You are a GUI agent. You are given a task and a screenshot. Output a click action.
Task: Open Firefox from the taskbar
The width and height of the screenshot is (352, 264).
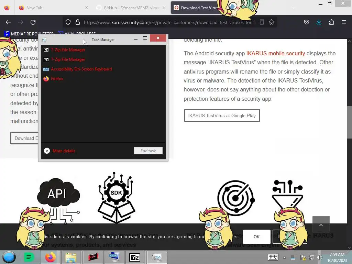(50, 257)
